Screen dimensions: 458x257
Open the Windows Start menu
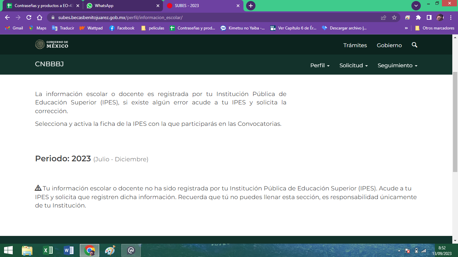[8, 250]
